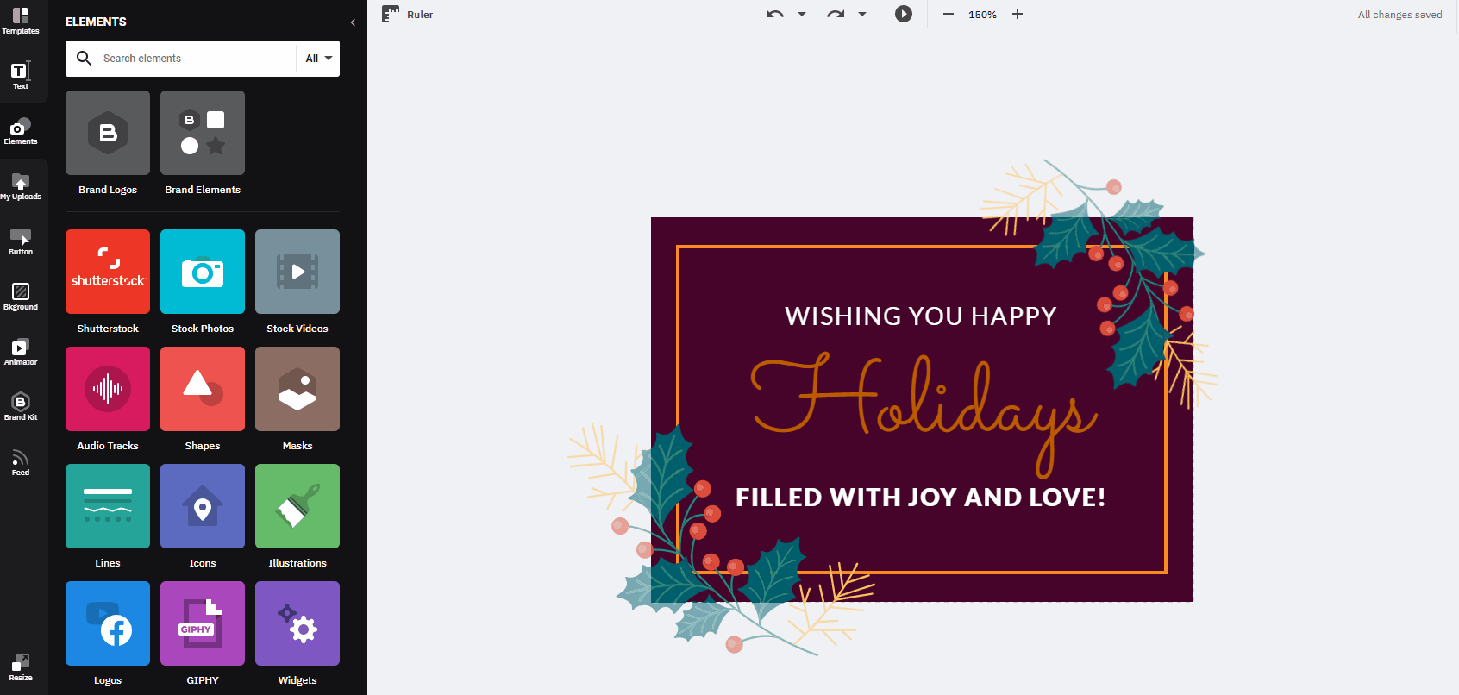Click the search magnifier icon
Viewport: 1459px width, 695px height.
[84, 58]
